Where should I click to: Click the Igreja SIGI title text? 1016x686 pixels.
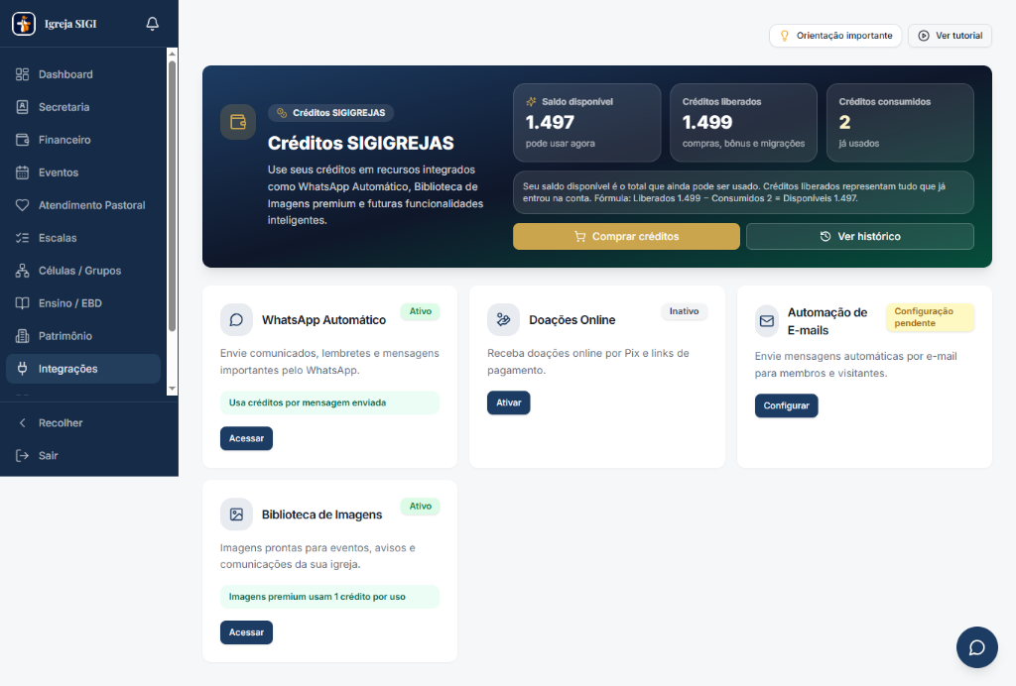(x=70, y=24)
